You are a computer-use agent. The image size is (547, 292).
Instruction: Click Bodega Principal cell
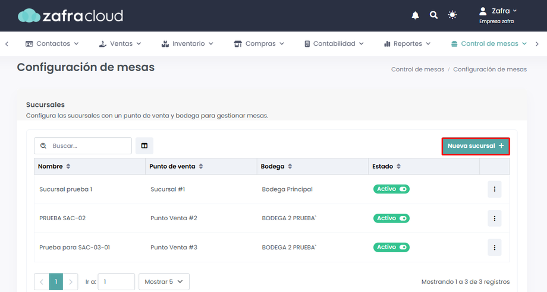click(287, 189)
